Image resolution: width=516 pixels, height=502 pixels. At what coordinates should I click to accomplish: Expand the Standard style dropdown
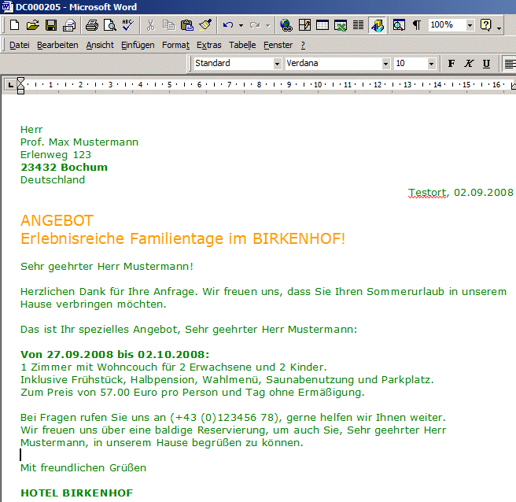point(277,64)
